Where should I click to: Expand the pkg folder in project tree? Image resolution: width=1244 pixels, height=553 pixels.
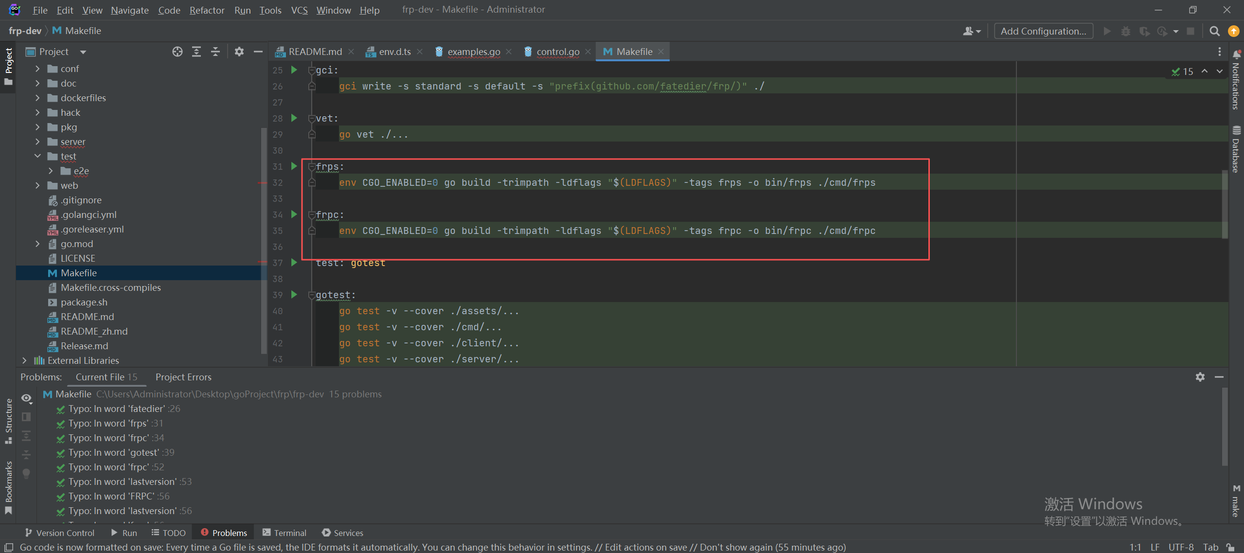37,127
